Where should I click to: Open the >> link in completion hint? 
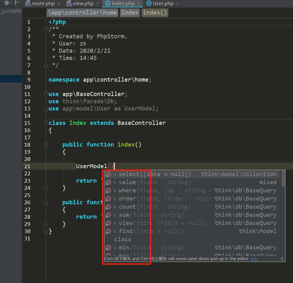254,259
